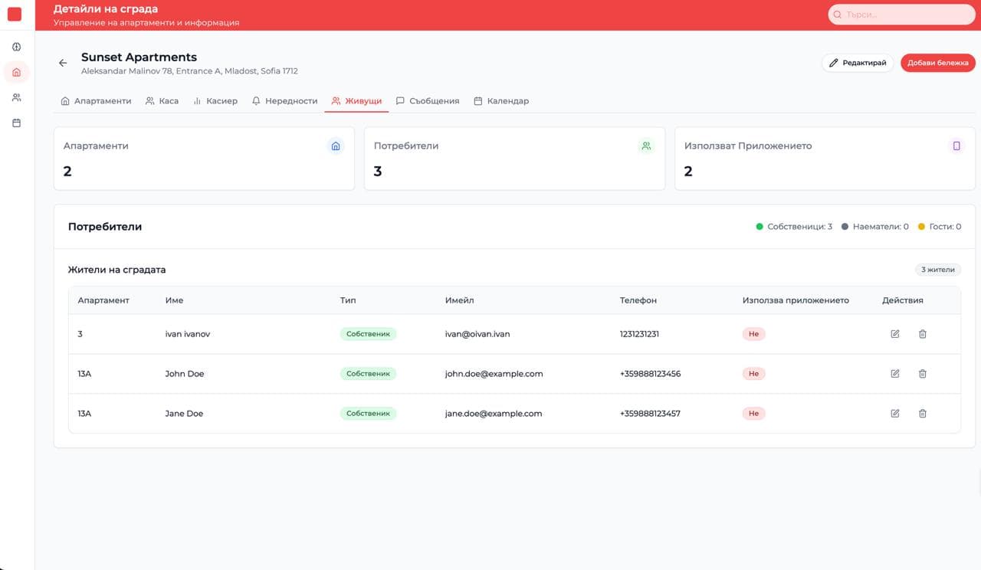
Task: Click the Редактирай button
Action: [x=858, y=63]
